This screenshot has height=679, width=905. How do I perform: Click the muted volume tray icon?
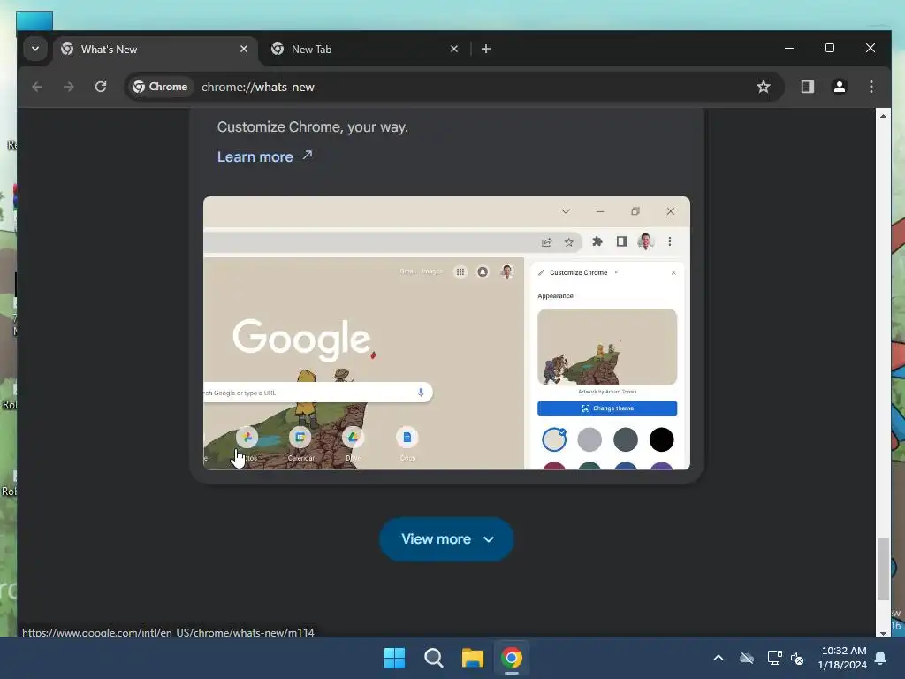pyautogui.click(x=797, y=658)
